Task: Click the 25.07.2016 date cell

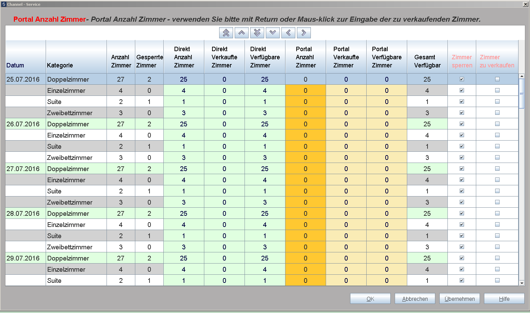Action: tap(26, 79)
